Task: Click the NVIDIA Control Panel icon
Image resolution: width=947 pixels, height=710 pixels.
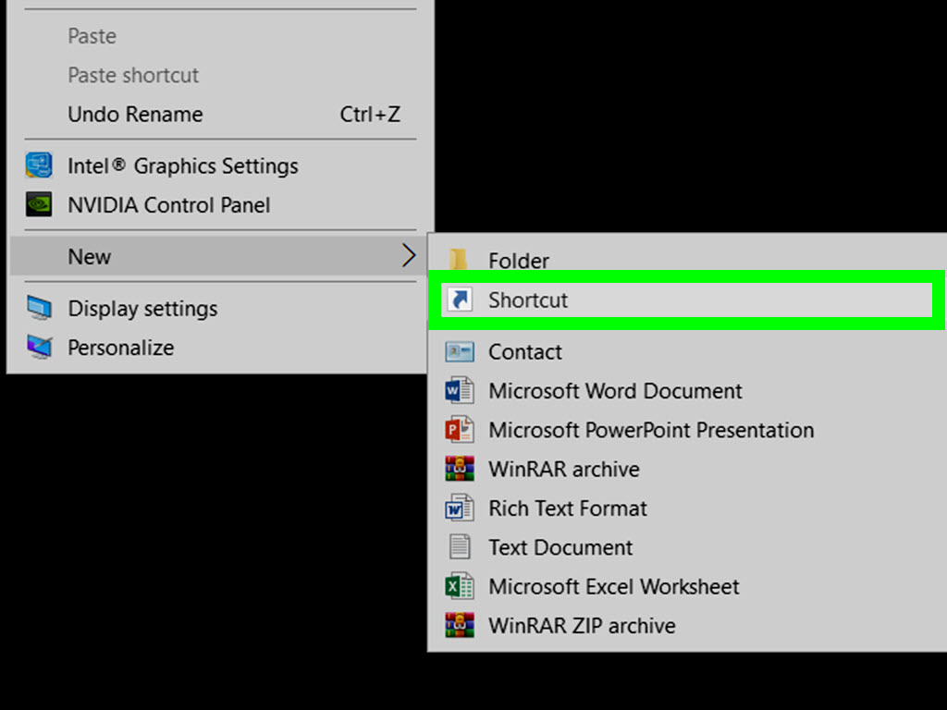Action: click(x=39, y=204)
